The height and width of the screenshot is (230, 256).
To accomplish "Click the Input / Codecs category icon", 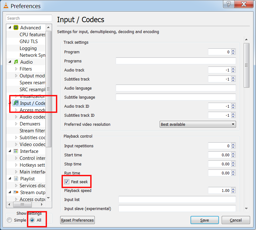I will (16, 103).
